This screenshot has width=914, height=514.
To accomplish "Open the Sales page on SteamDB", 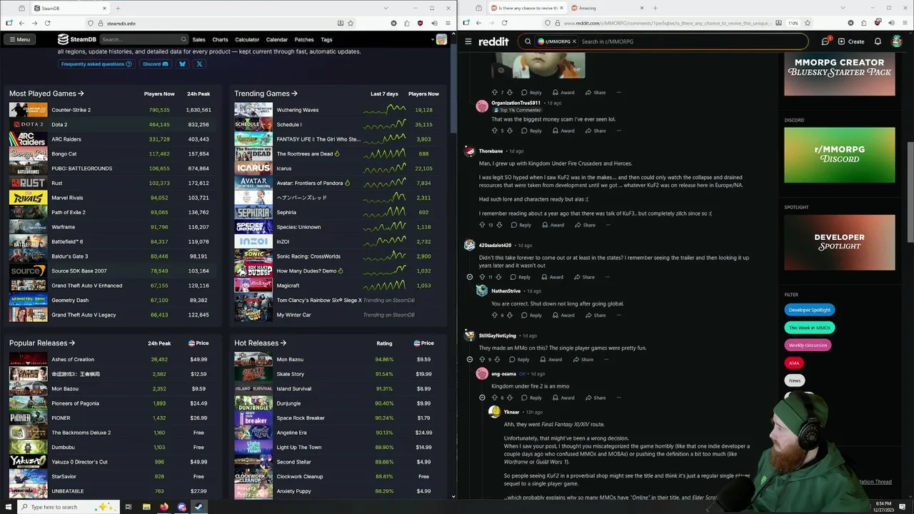I will click(x=199, y=39).
